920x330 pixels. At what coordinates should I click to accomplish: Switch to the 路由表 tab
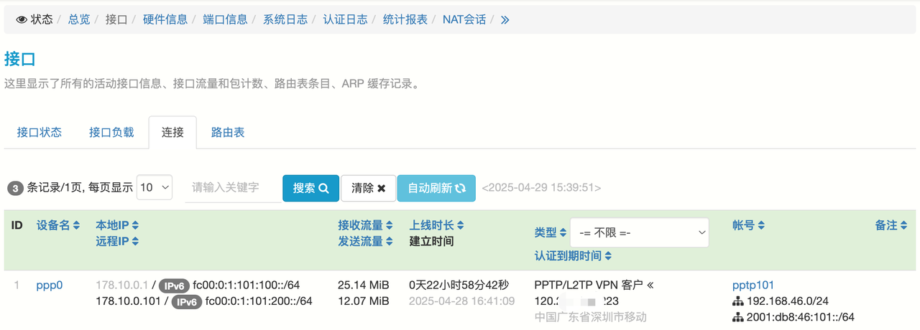(228, 133)
